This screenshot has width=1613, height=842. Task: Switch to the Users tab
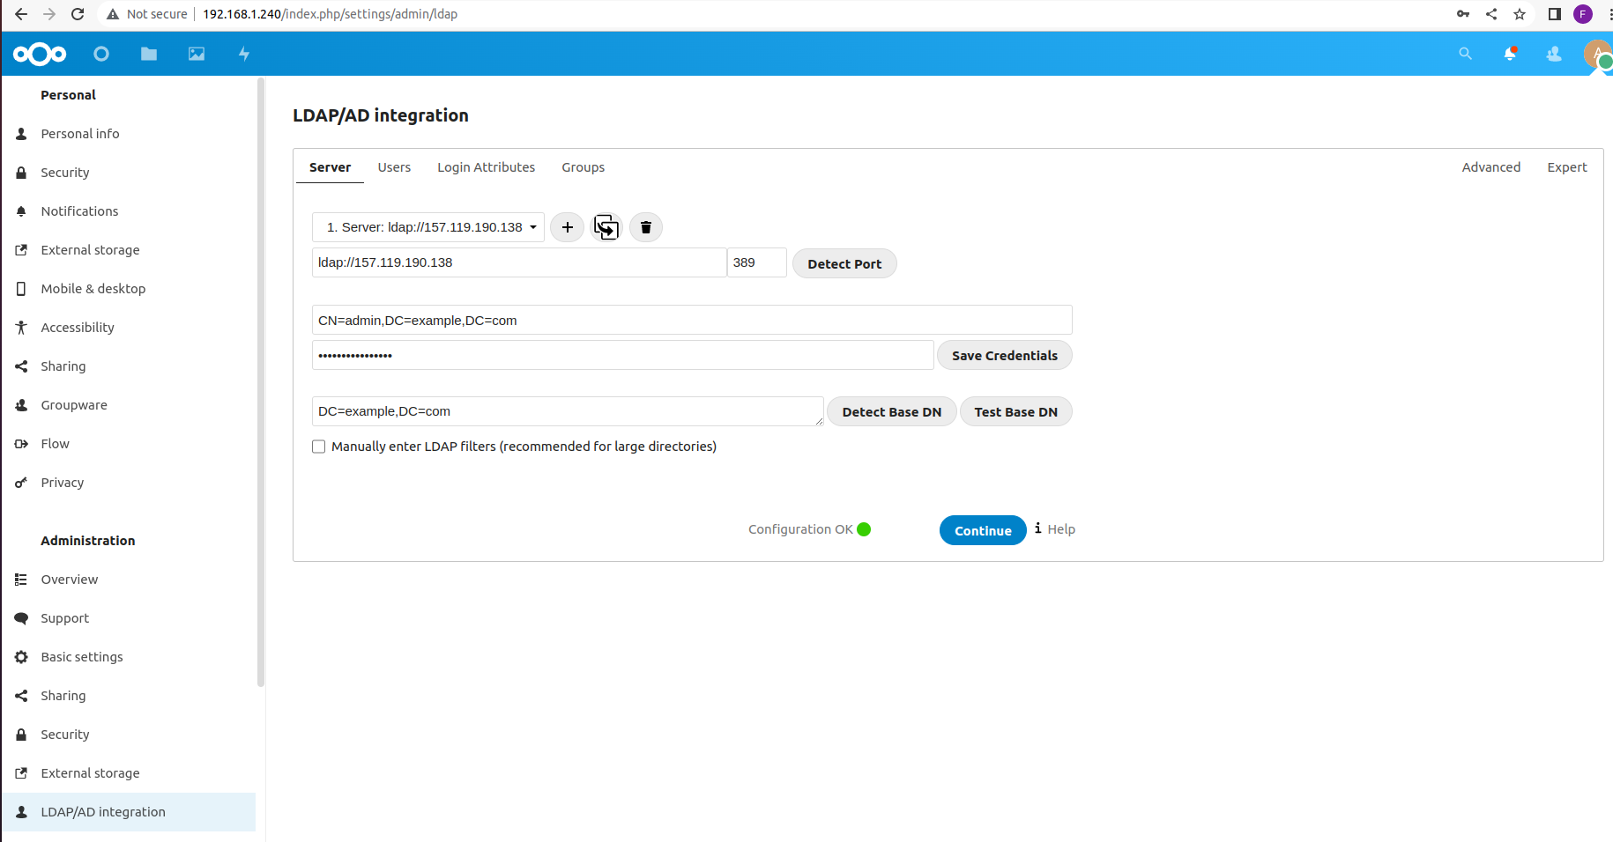(394, 167)
